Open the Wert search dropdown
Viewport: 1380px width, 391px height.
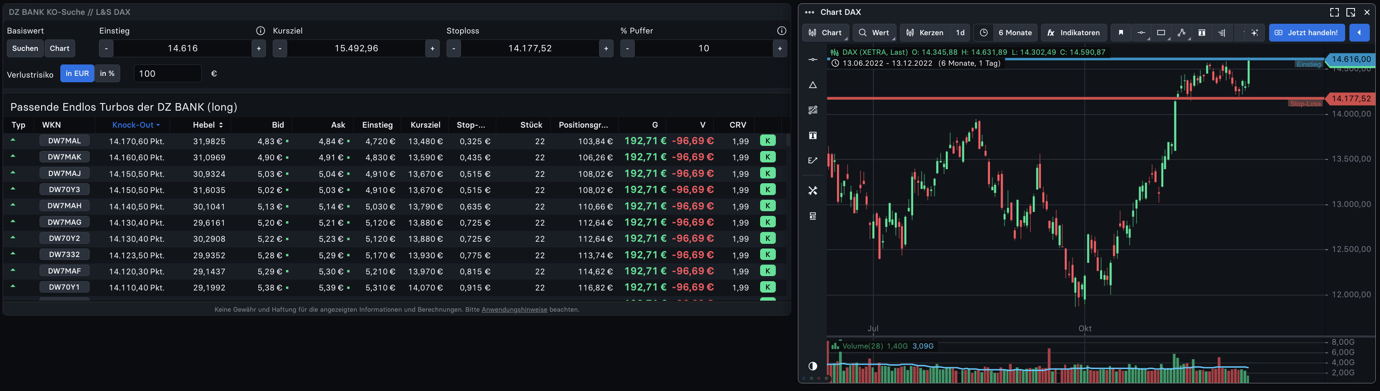point(874,33)
